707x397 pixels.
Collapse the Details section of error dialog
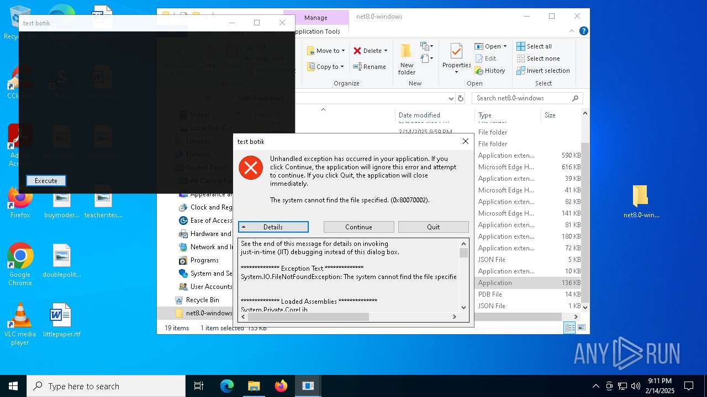tap(273, 227)
